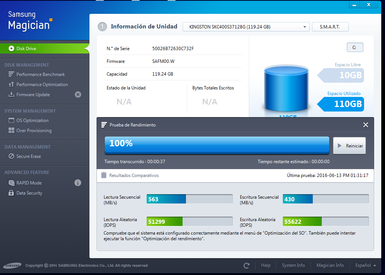Click the Lectura Secuencial 563 bar
The height and width of the screenshot is (275, 385).
190,199
